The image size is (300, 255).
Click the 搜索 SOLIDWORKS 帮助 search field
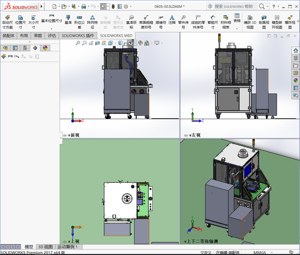(x=236, y=6)
